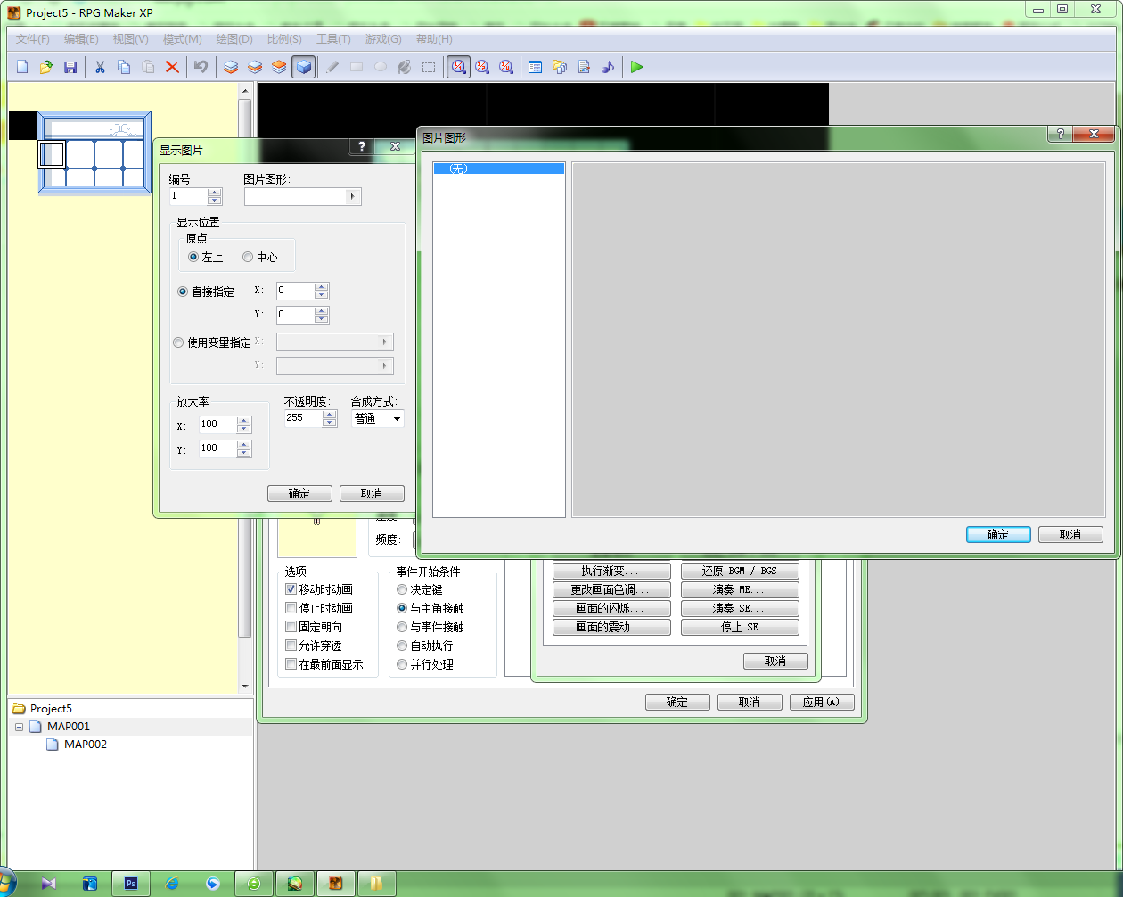Viewport: 1123px width, 897px height.
Task: Enable the 固定朝向 checkbox
Action: [291, 627]
